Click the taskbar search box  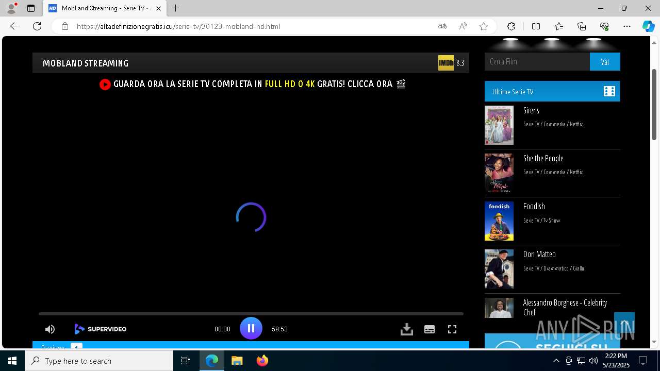[99, 361]
